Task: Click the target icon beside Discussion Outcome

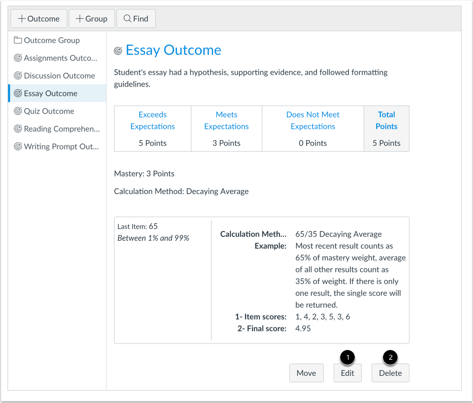Action: pyautogui.click(x=18, y=76)
